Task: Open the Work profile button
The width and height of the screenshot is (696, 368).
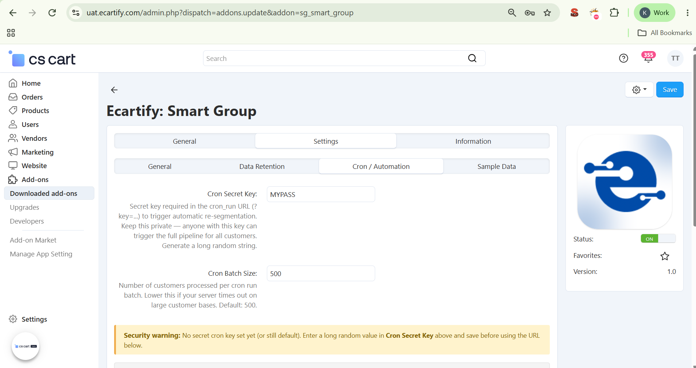Action: coord(654,13)
